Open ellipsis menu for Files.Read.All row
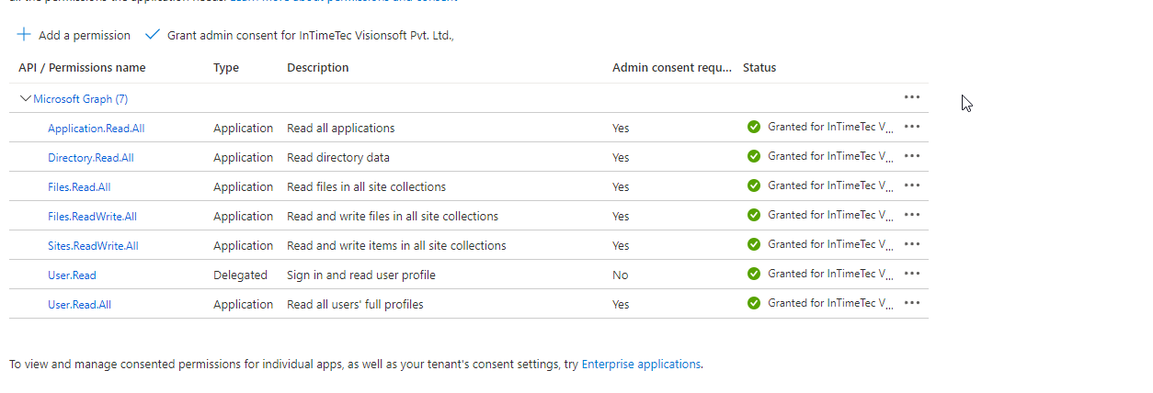1153x393 pixels. click(x=912, y=185)
